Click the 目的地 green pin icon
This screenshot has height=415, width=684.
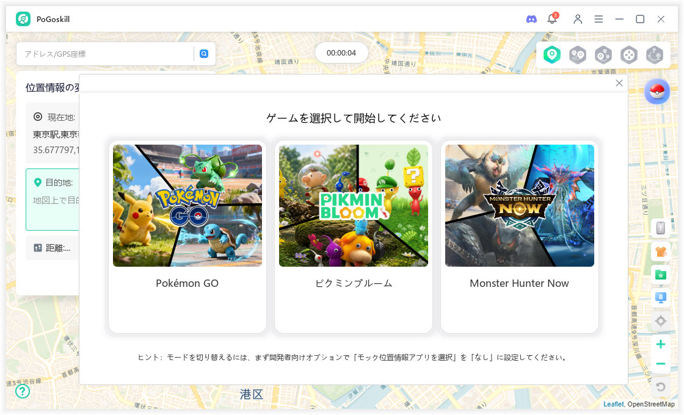click(x=37, y=182)
